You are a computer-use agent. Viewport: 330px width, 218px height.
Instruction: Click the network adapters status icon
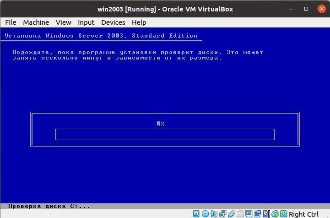(222, 214)
